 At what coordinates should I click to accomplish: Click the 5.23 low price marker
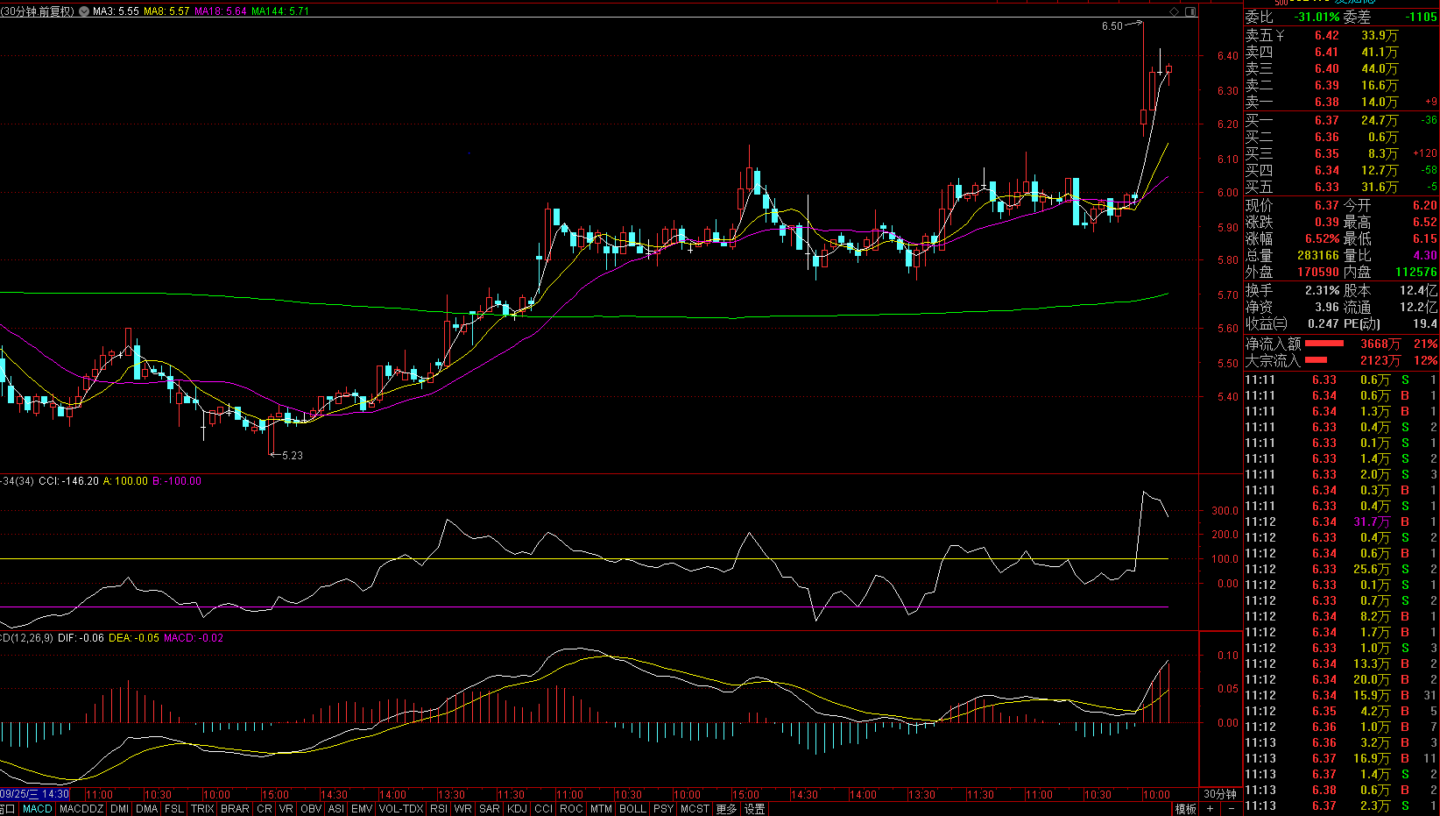click(293, 455)
